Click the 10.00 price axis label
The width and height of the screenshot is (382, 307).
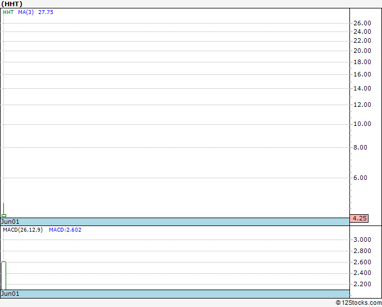[x=362, y=124]
